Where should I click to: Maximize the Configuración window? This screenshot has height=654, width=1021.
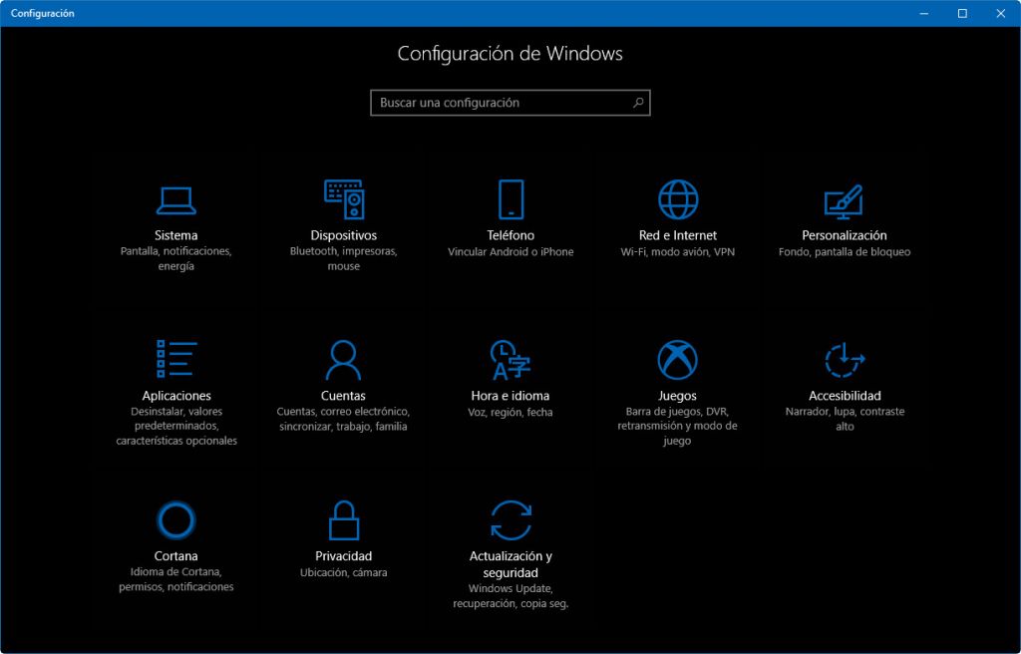pos(962,13)
